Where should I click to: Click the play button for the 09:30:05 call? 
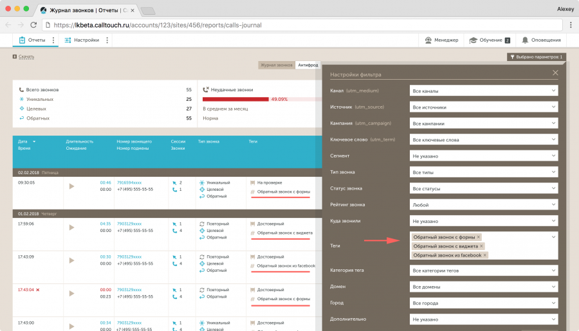[x=71, y=186]
